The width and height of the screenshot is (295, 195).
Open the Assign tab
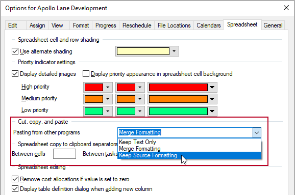pos(37,25)
